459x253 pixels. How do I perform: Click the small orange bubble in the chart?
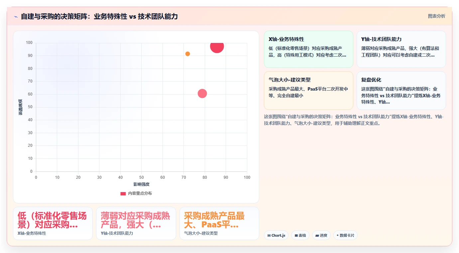pyautogui.click(x=187, y=54)
